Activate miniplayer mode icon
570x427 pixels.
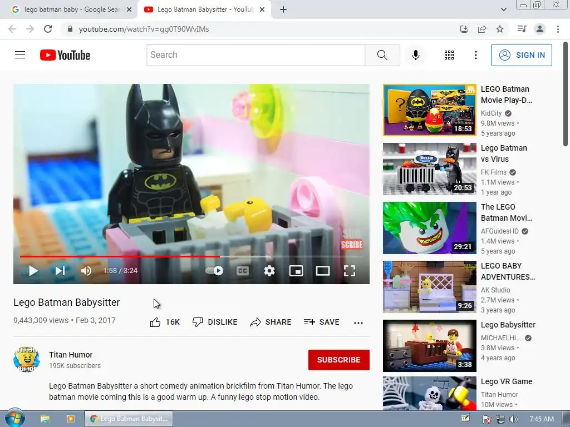(x=296, y=271)
